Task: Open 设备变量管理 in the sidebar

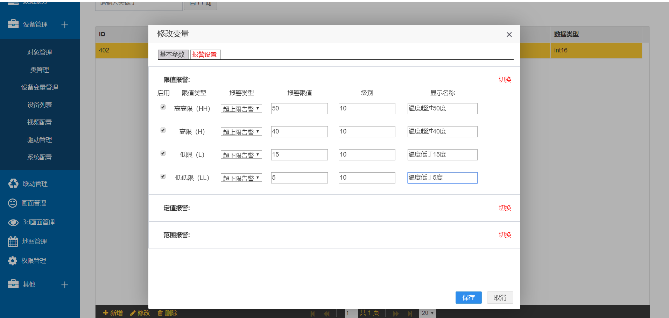Action: pyautogui.click(x=40, y=87)
